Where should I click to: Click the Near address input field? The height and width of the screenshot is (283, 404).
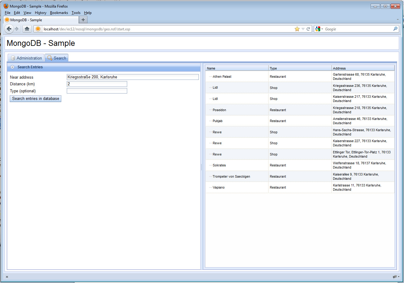coord(133,77)
